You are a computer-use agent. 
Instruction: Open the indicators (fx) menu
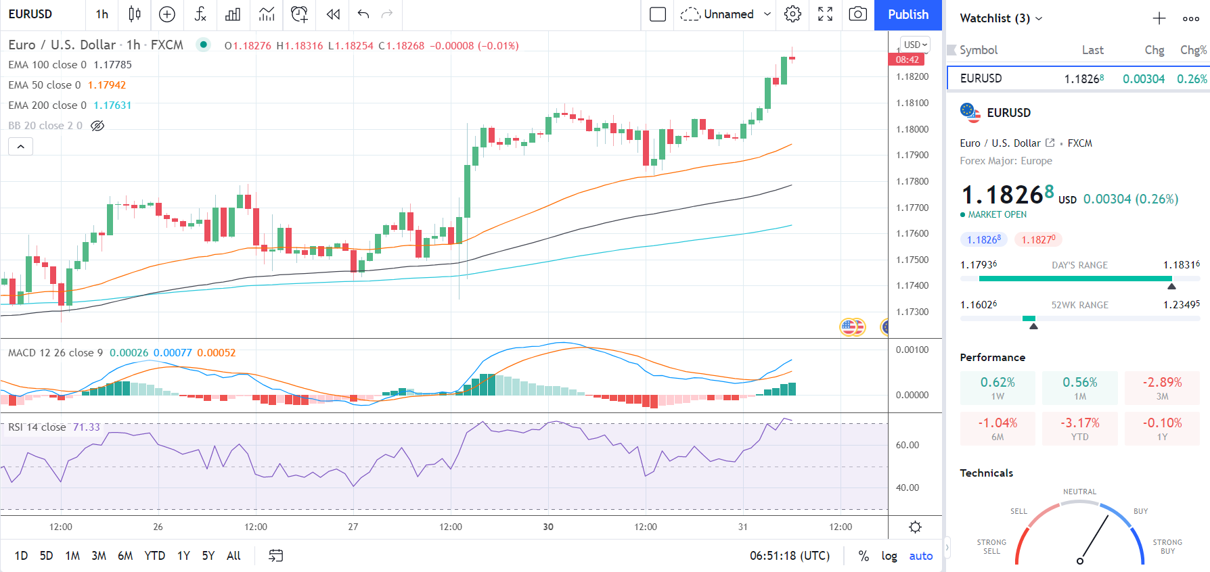tap(200, 14)
